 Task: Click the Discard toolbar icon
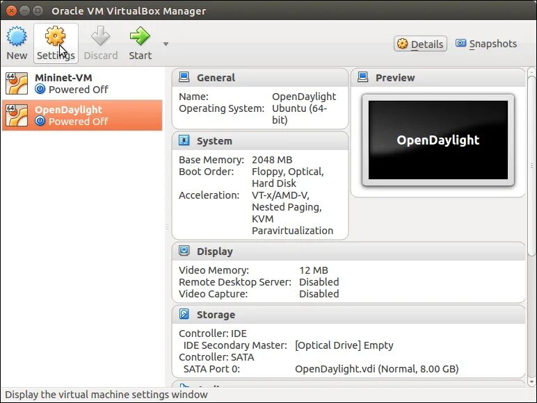click(x=100, y=36)
